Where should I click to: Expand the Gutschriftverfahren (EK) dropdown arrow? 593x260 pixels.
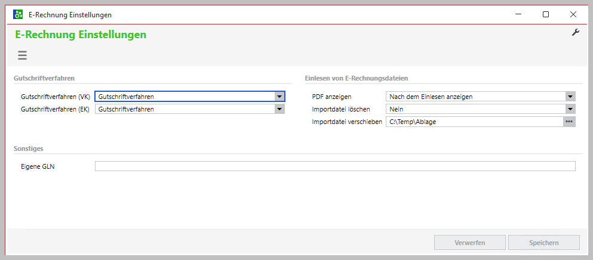click(x=279, y=109)
